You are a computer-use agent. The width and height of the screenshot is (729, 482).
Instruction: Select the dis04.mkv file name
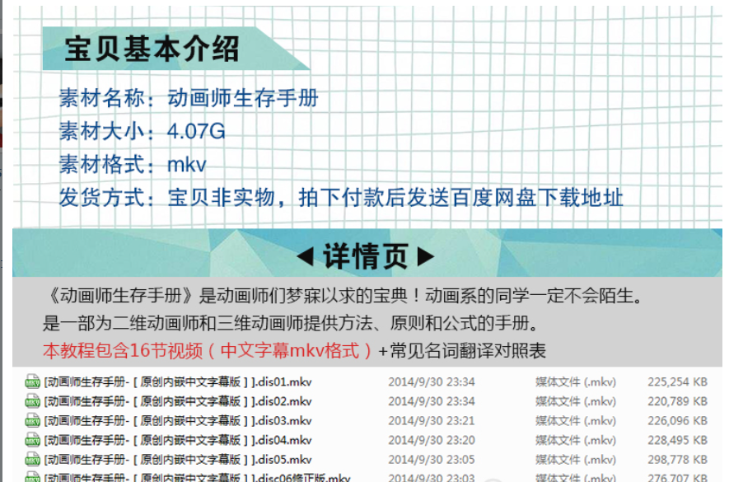pos(179,440)
